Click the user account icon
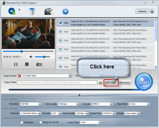This screenshot has height=128, width=159. [152, 11]
